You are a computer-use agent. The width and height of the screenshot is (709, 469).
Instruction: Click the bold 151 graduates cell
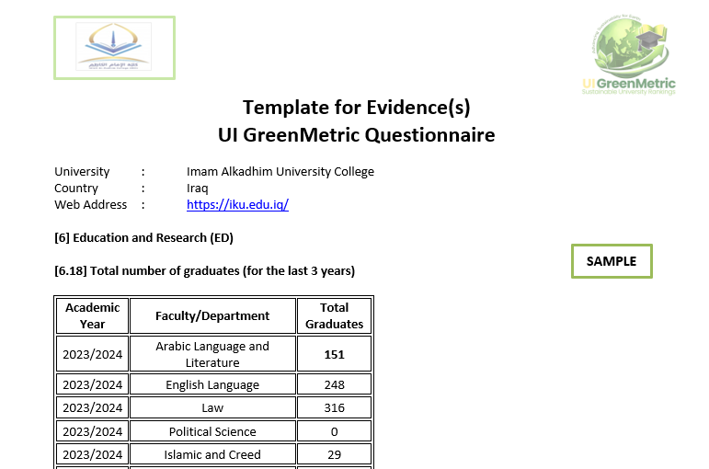point(334,354)
